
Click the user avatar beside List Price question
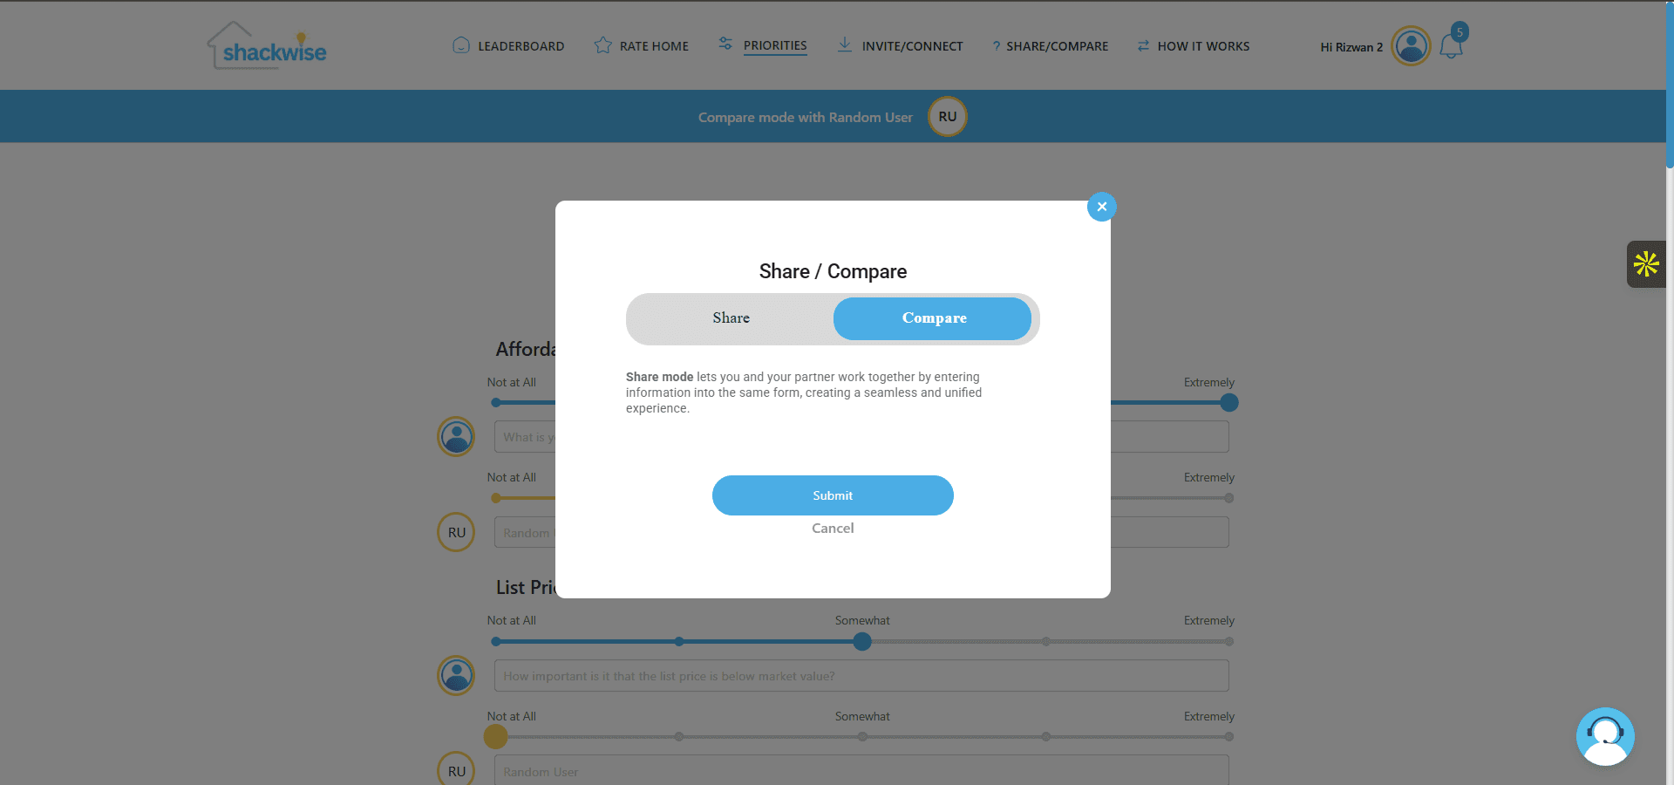(456, 675)
